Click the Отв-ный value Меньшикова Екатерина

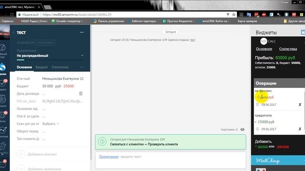63,78
